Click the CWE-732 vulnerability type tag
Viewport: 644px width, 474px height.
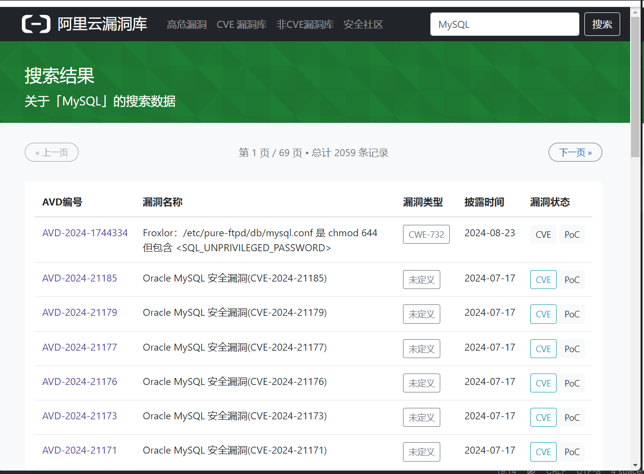click(426, 234)
